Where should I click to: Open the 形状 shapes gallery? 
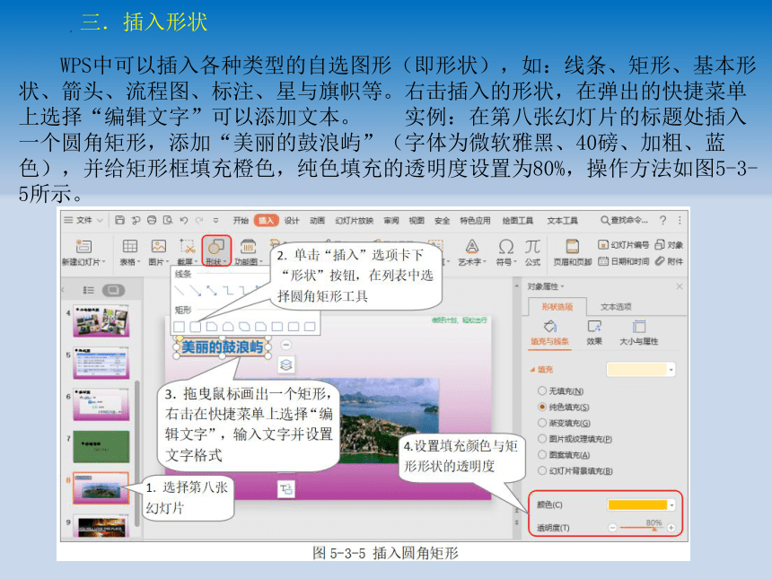click(216, 252)
